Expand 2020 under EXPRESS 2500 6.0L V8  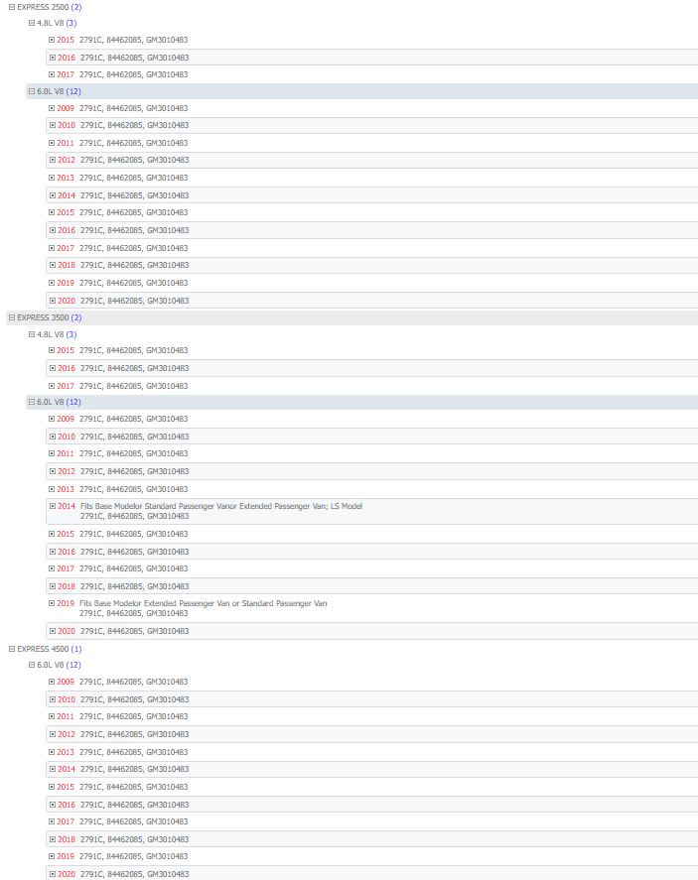(x=53, y=301)
